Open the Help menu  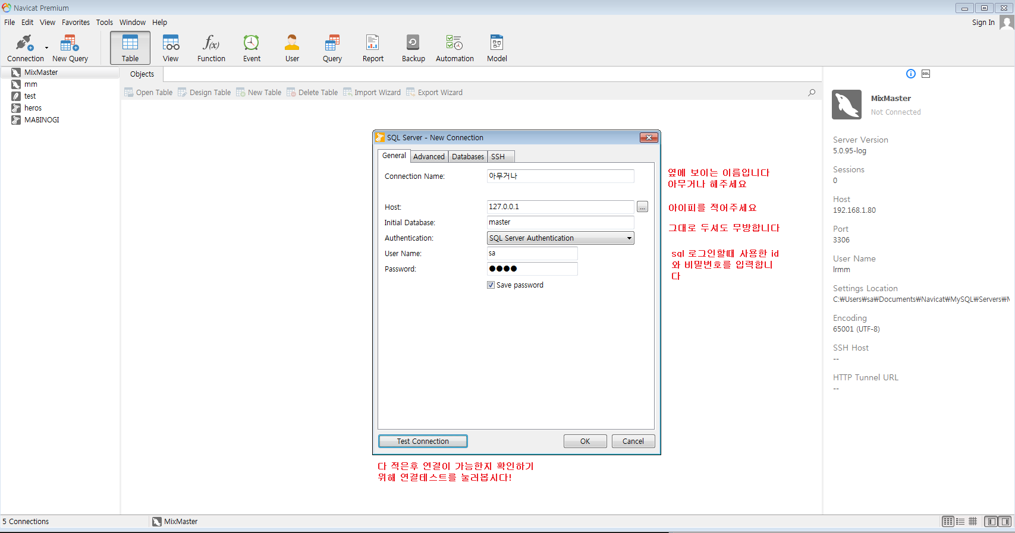[159, 23]
